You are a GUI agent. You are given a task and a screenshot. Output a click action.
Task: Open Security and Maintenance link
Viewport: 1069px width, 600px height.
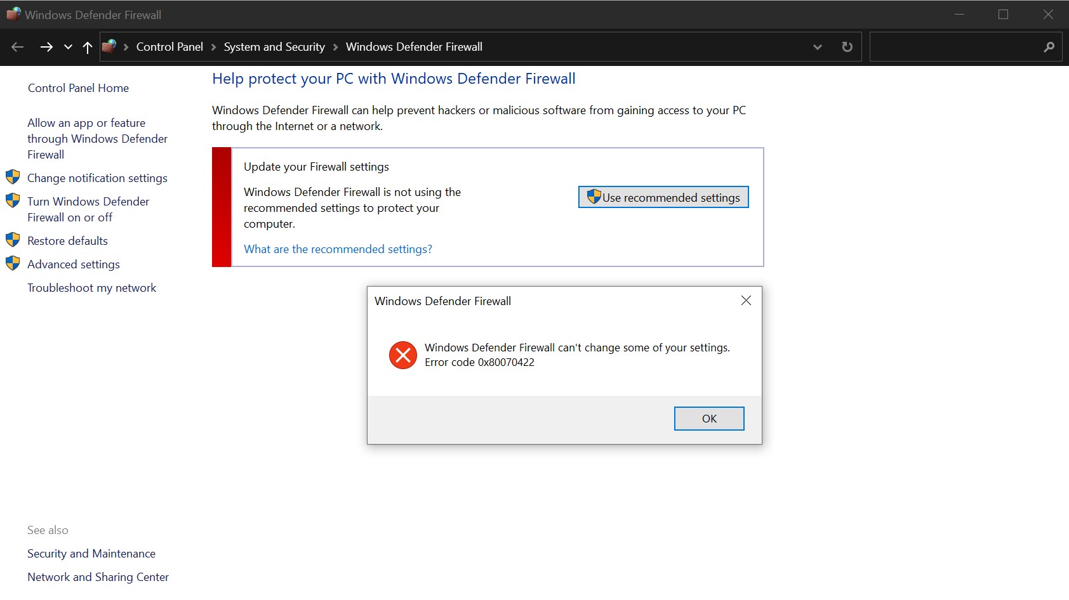point(91,554)
